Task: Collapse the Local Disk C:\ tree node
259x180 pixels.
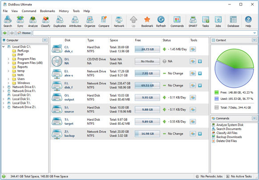Action: coord(4,47)
